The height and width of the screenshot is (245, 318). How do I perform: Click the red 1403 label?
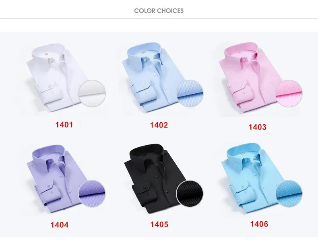point(257,127)
